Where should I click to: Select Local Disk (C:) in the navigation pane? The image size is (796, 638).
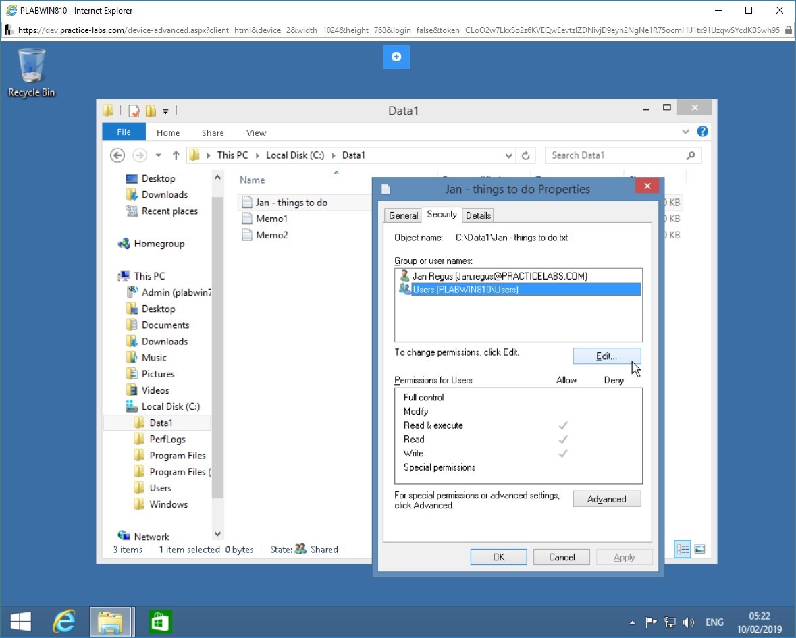[x=171, y=406]
